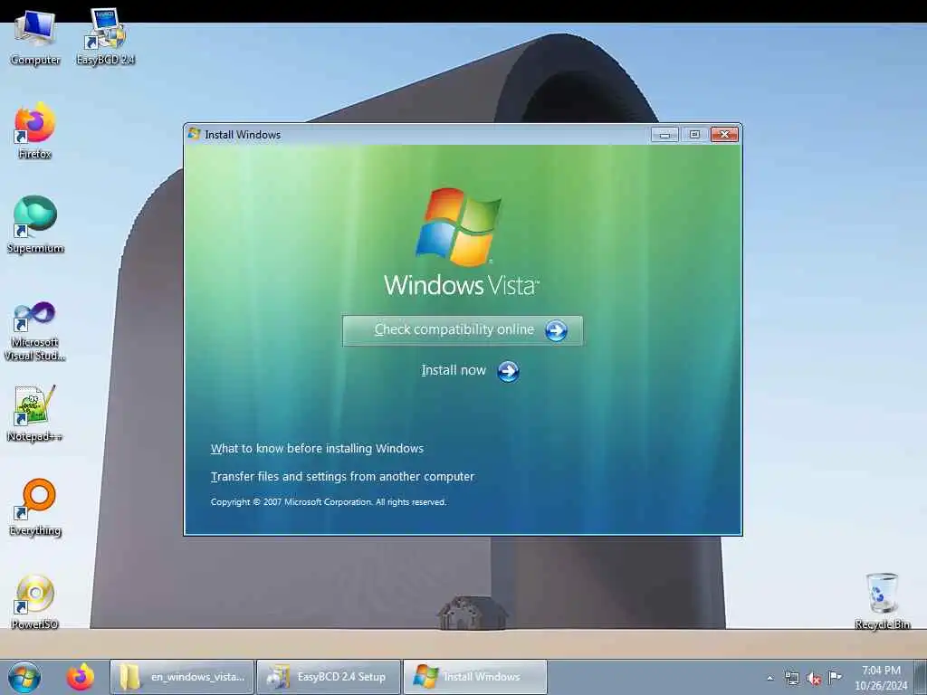Open the Recycle Bin
The width and height of the screenshot is (927, 695).
point(882,602)
